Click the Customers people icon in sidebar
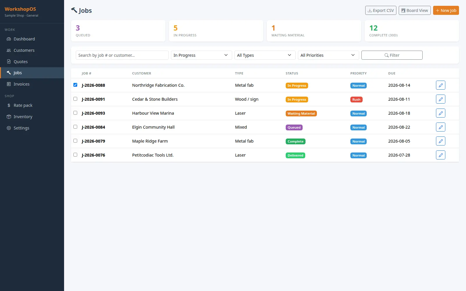Image resolution: width=466 pixels, height=291 pixels. coord(9,50)
